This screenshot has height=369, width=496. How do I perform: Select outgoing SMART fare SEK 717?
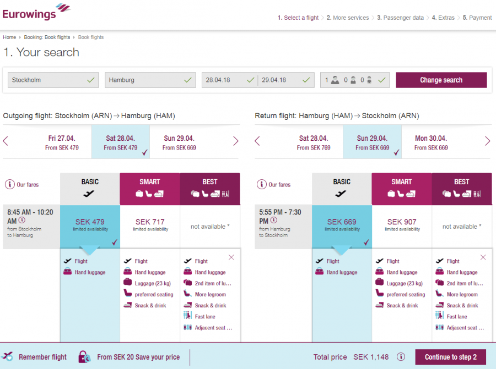tap(150, 225)
